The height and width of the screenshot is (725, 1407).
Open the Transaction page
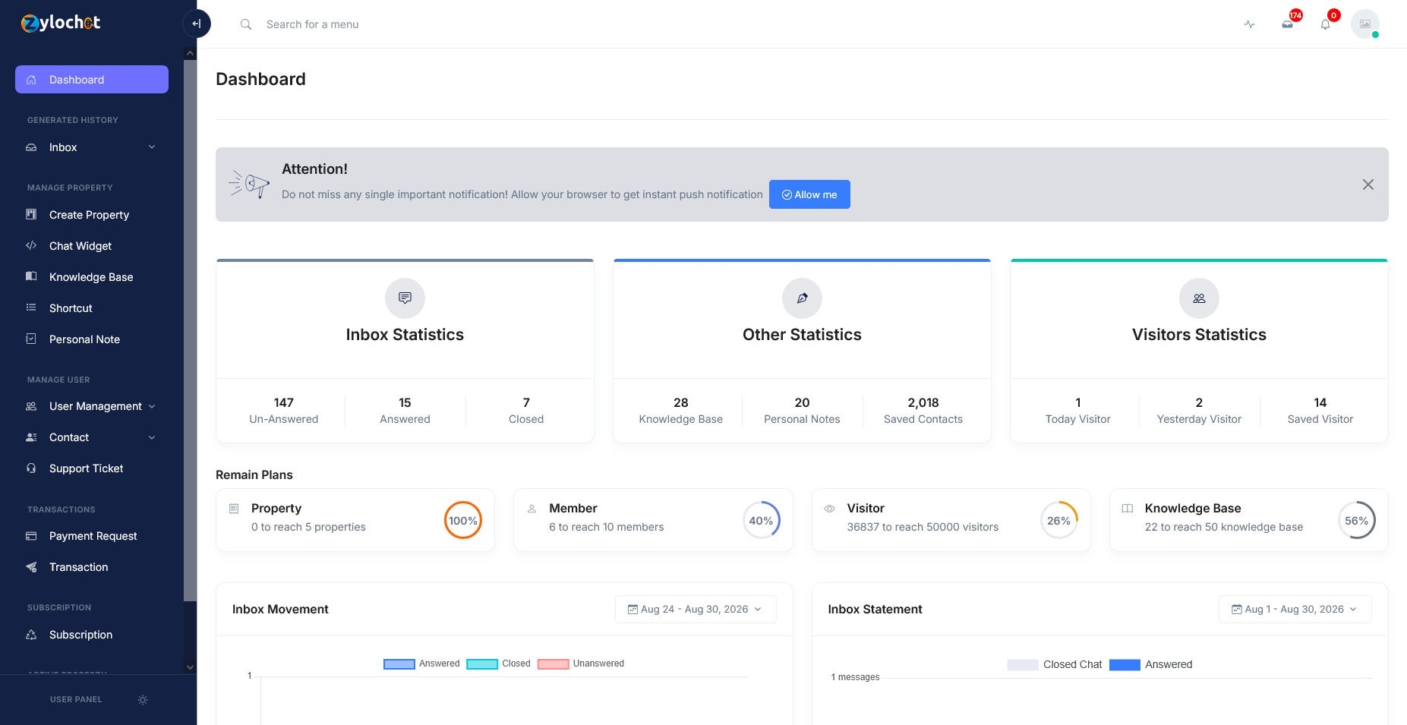92,567
